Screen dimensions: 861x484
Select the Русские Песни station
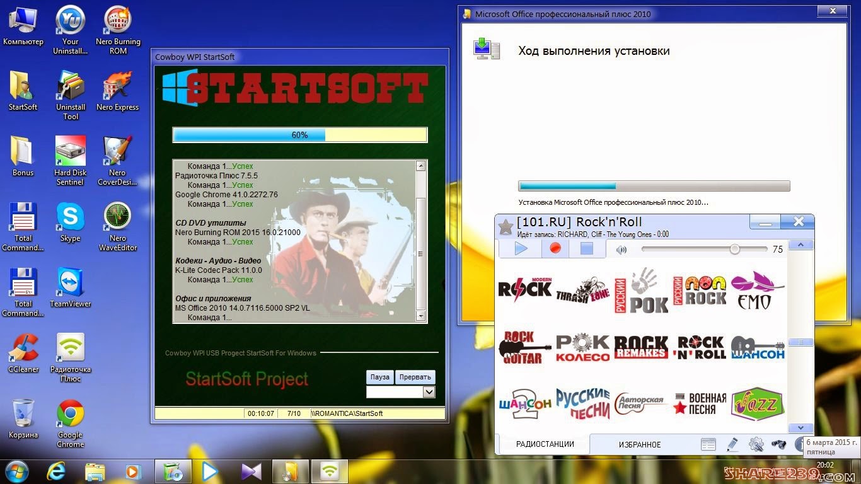582,404
